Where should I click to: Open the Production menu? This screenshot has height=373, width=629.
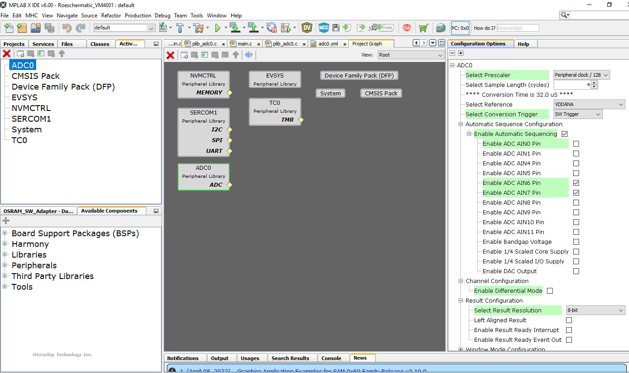(138, 15)
